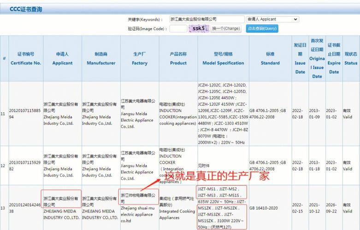Screen dimensions: 360x230
Task: Click the Model Specification column header
Action: tap(223, 58)
